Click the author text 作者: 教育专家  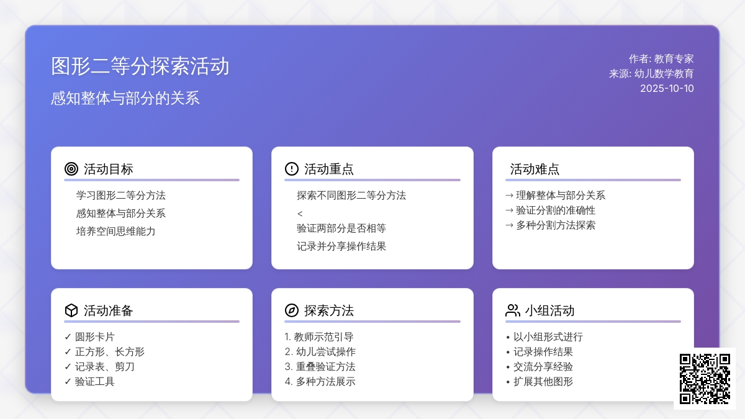point(661,59)
